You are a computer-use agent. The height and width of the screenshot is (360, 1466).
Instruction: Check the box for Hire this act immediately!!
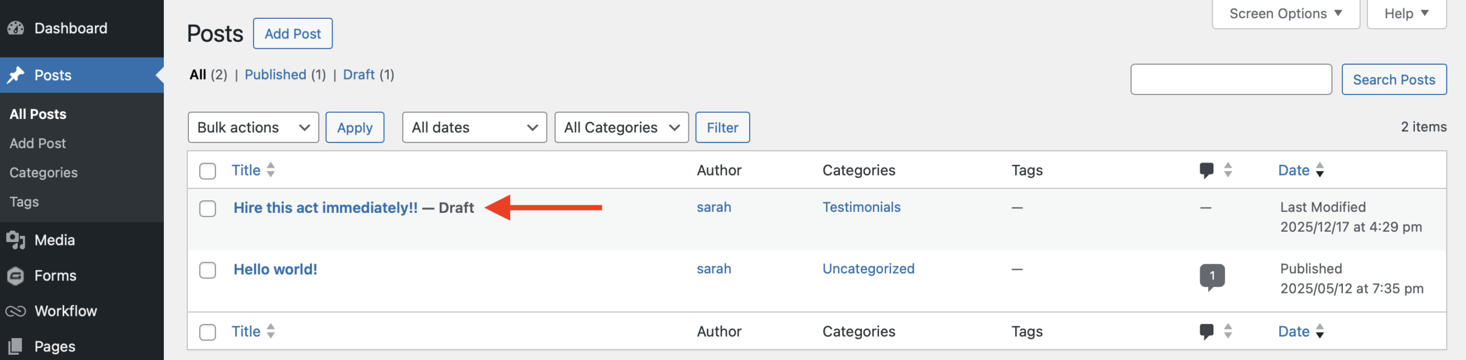207,208
